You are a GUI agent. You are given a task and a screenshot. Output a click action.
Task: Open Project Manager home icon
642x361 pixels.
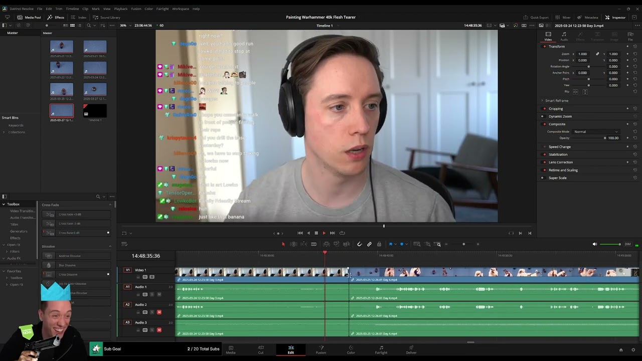coord(621,350)
